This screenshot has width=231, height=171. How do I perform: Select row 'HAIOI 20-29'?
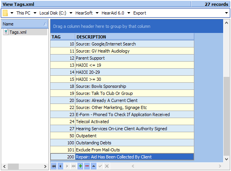tap(122, 72)
